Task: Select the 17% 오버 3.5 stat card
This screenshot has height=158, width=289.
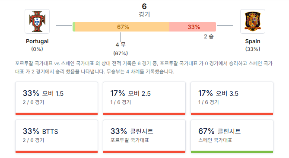Action: pyautogui.click(x=232, y=98)
